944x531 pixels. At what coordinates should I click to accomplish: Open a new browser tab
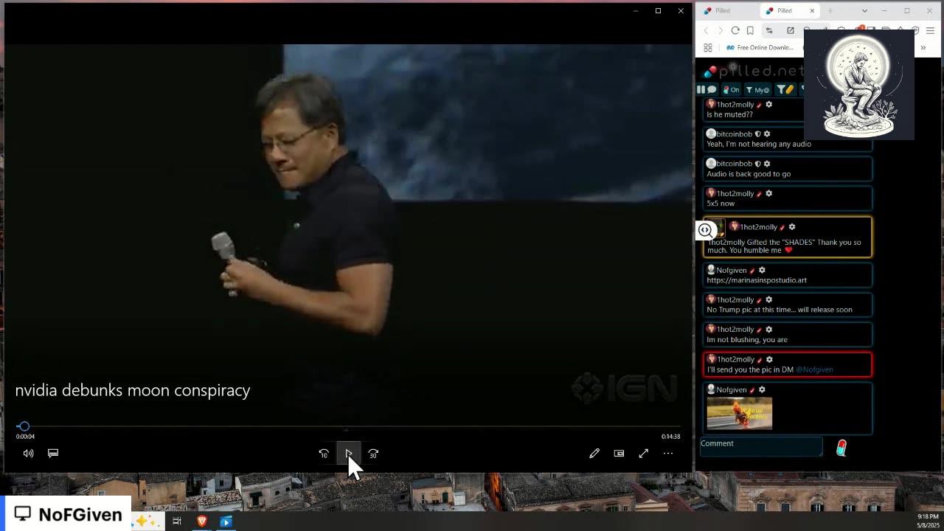click(x=830, y=10)
